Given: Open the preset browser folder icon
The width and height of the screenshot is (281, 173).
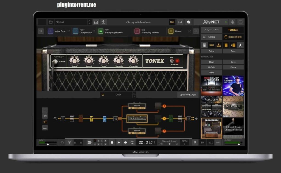Looking at the screenshot, I should click(x=51, y=22).
